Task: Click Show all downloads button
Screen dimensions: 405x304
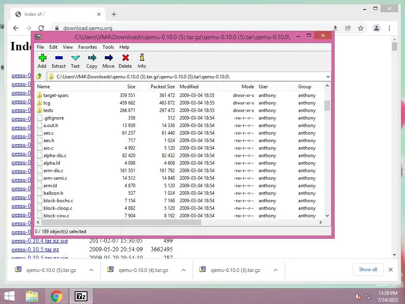Action: tap(368, 269)
